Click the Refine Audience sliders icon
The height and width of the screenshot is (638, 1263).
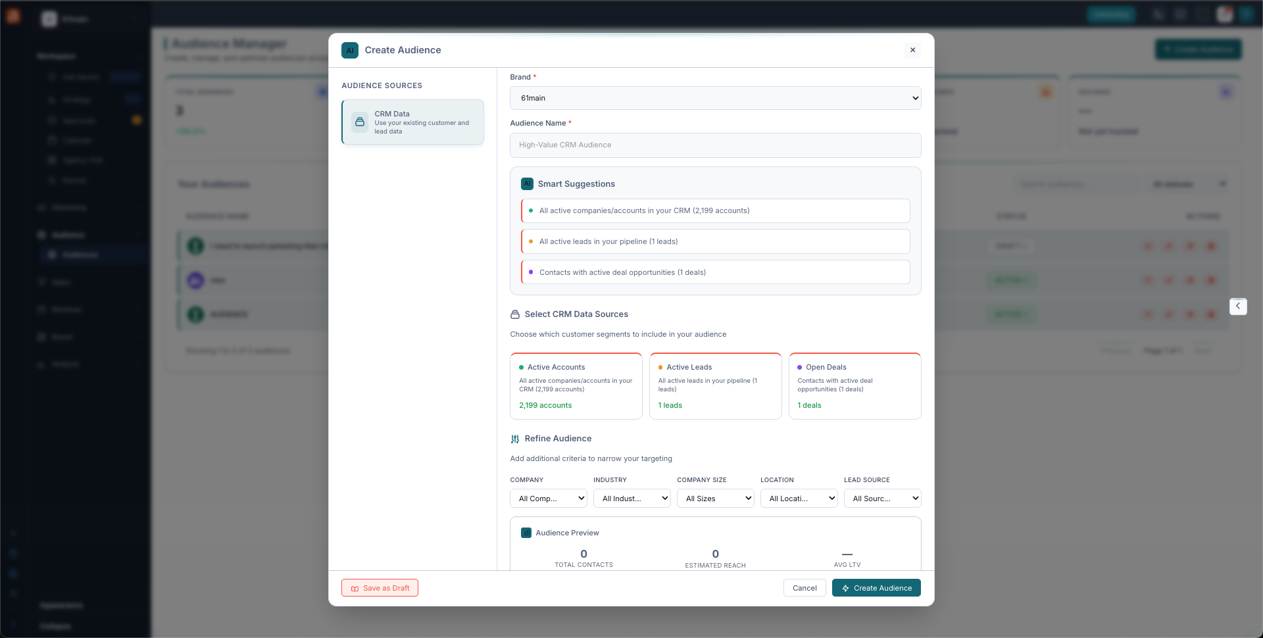515,439
